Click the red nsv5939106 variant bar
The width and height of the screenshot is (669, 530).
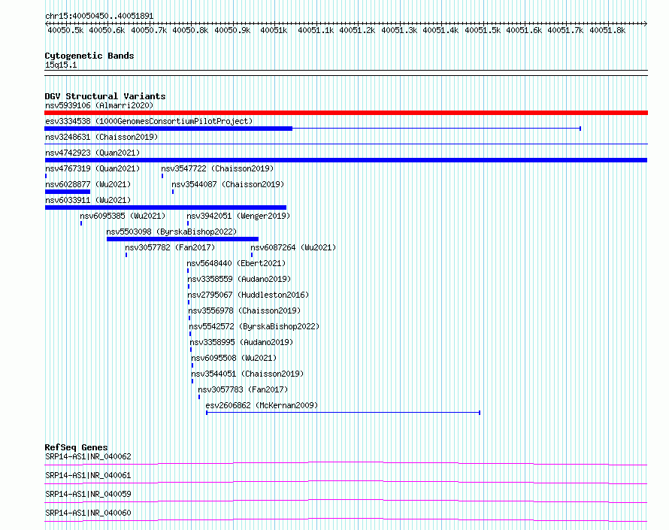point(346,113)
